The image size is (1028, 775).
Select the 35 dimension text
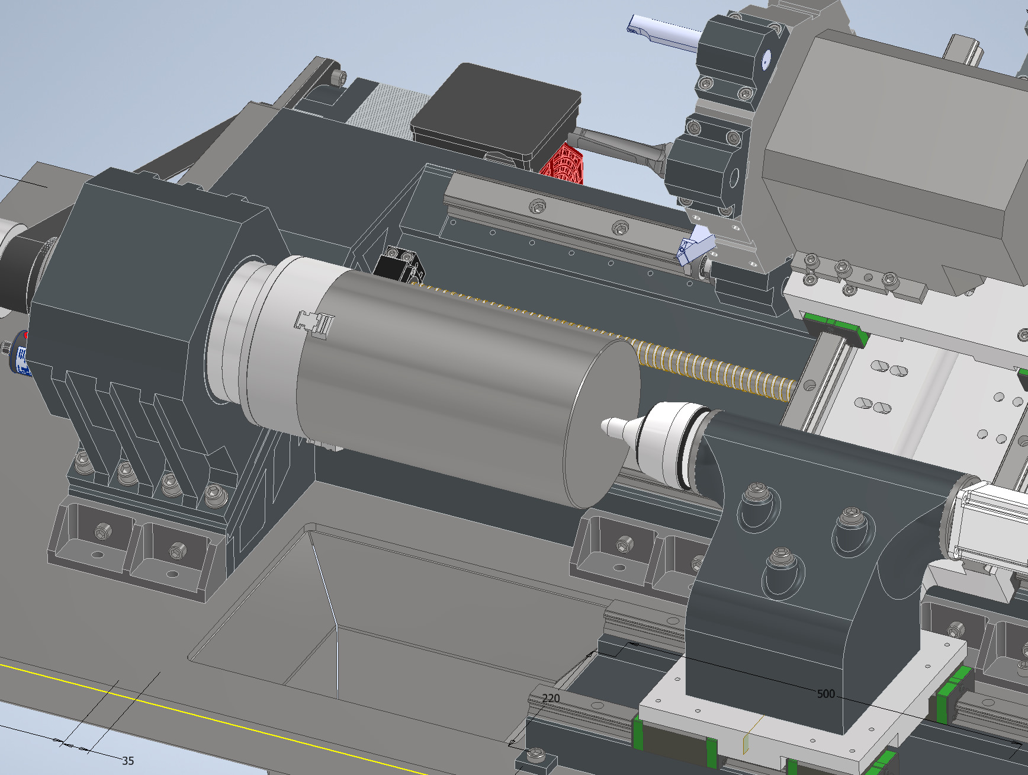128,761
